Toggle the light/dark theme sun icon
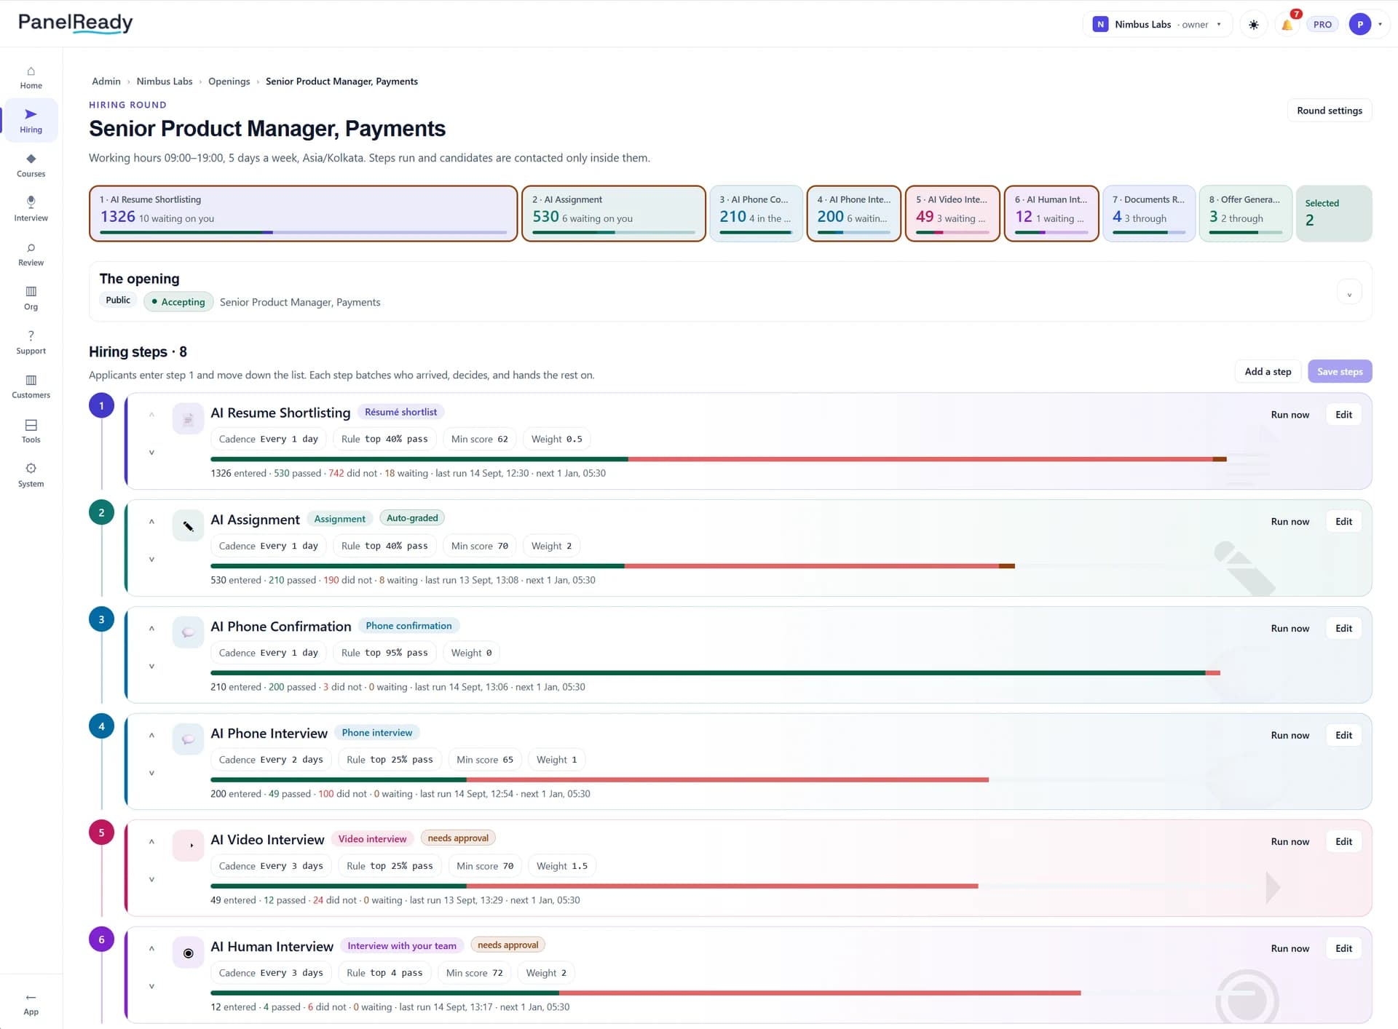Viewport: 1398px width, 1029px height. 1253,25
